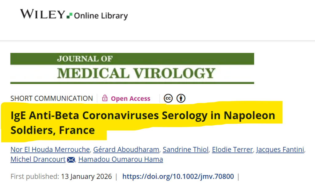Click the highlighted article title
This screenshot has height=183, width=315.
pyautogui.click(x=142, y=123)
